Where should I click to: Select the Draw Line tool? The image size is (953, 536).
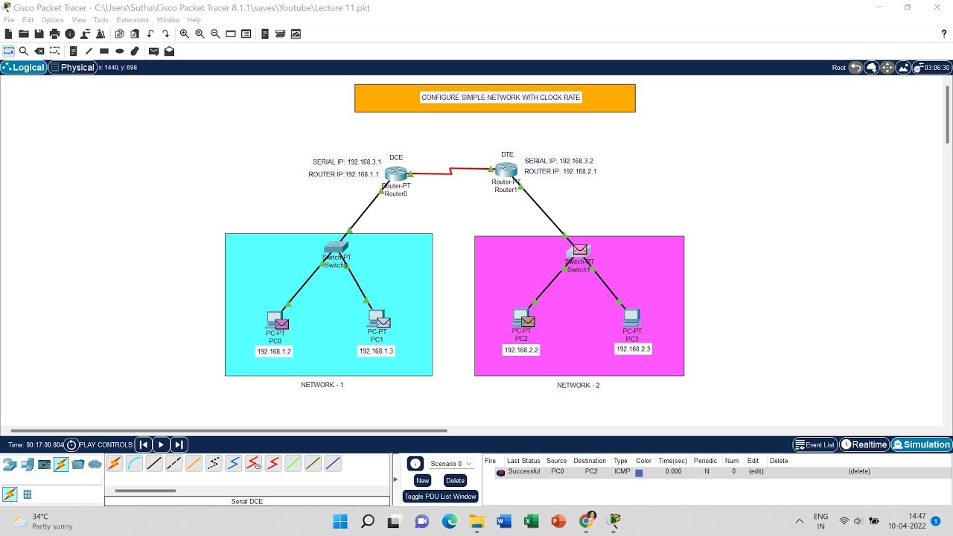pos(89,51)
